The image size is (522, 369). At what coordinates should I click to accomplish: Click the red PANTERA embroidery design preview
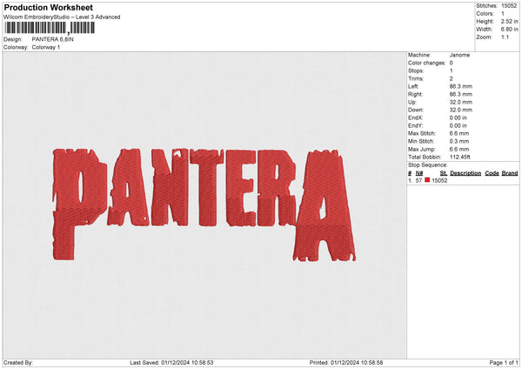(204, 205)
